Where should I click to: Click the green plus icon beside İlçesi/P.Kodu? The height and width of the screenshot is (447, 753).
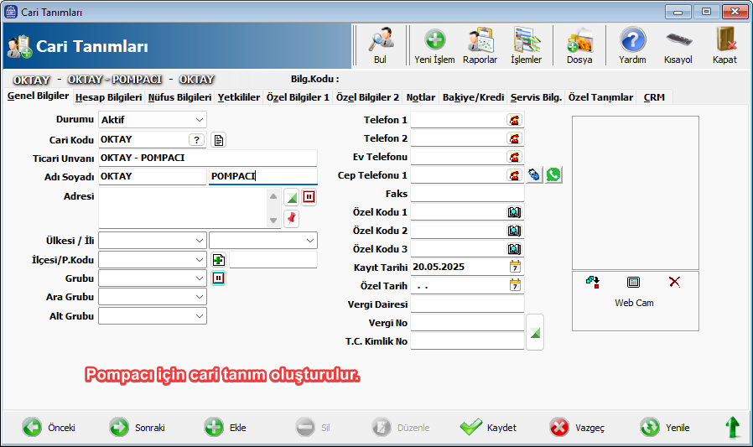click(x=219, y=260)
